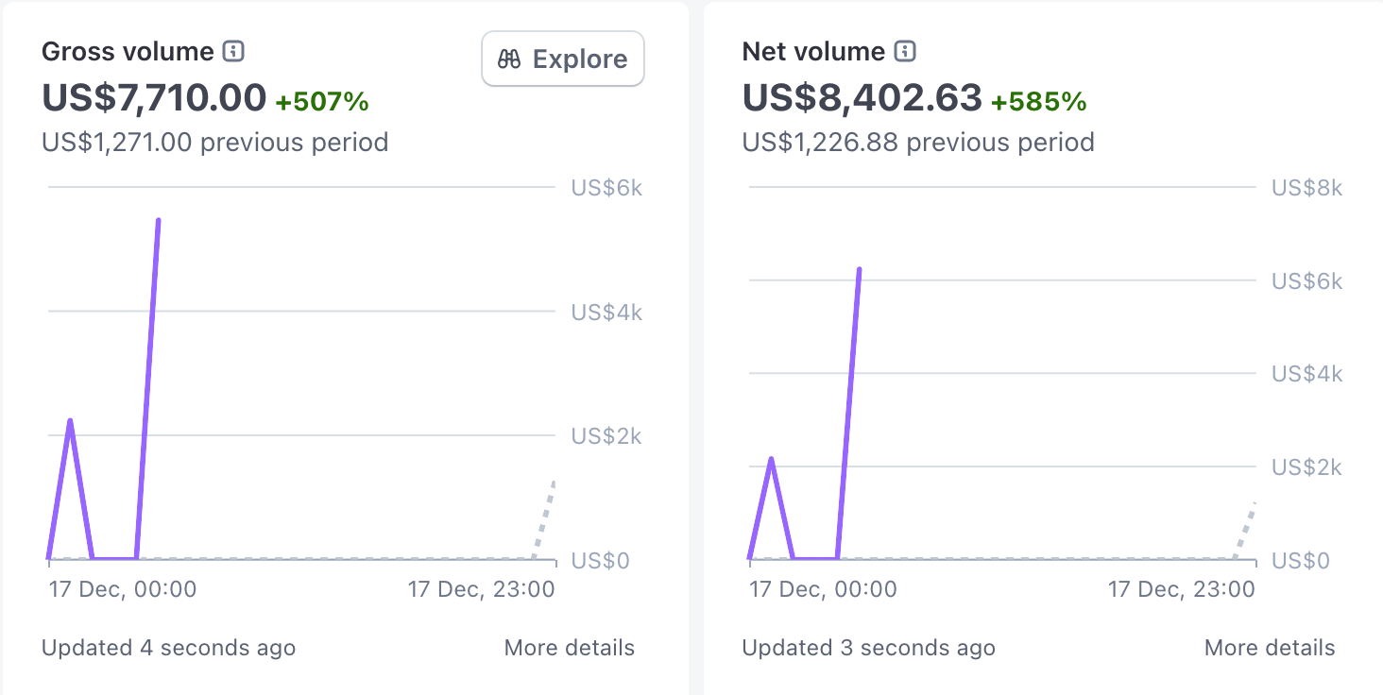This screenshot has width=1383, height=695.
Task: Select the Gross volume heading
Action: coord(128,51)
